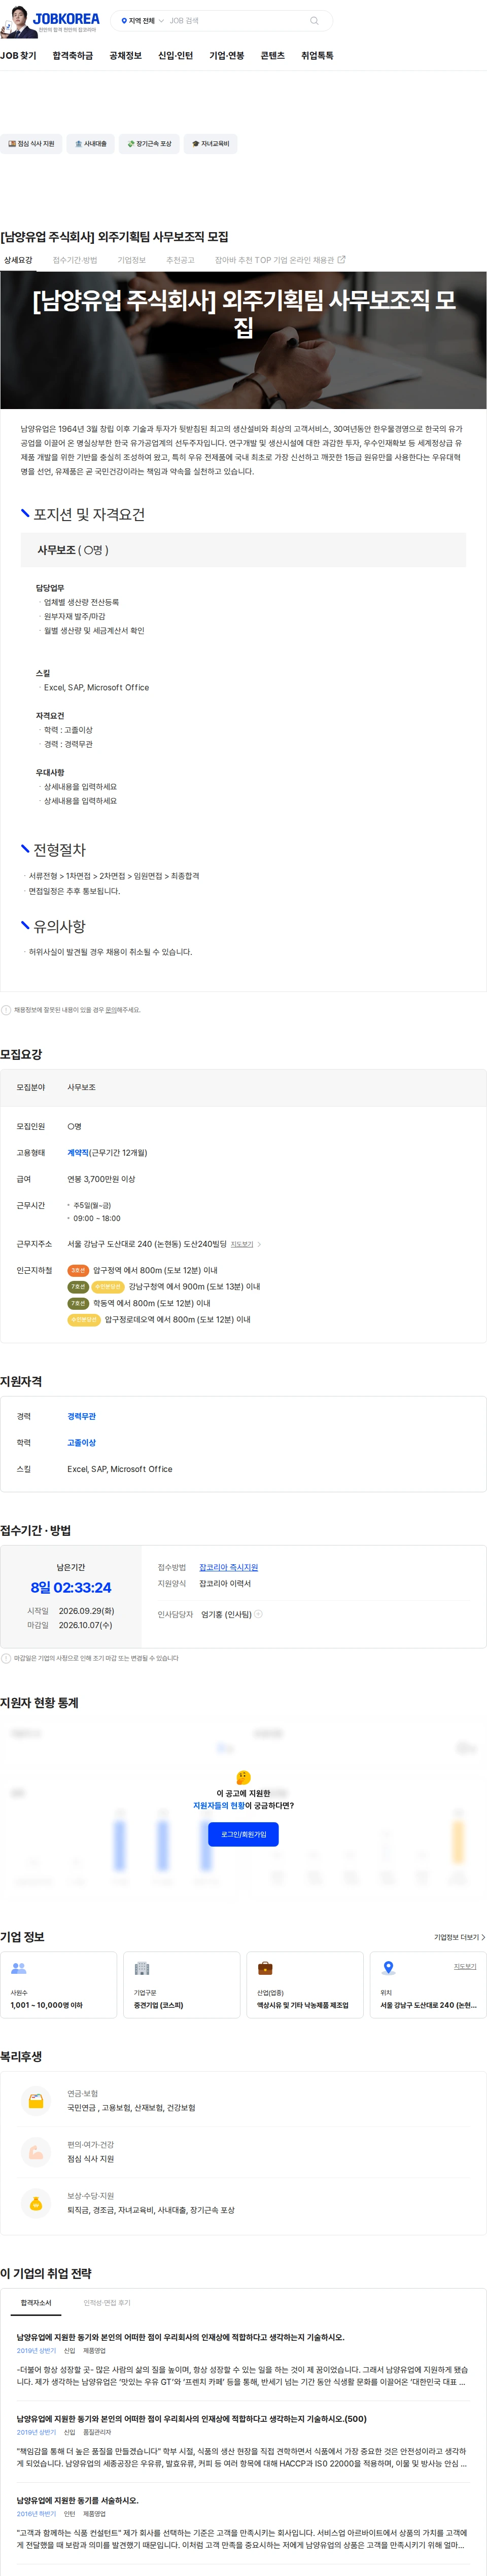Click the 장기근속 포상 benefit tag
Screen dimensions: 487x2576
tap(150, 144)
